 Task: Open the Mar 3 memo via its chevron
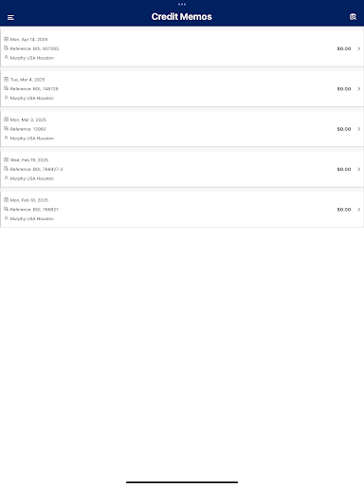click(359, 129)
